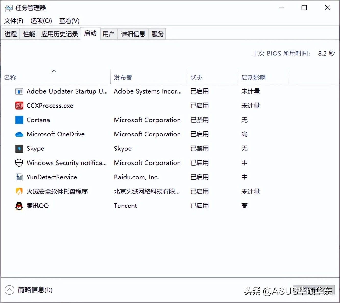340x303 pixels.
Task: Switch to the 性能 tab
Action: [29, 34]
